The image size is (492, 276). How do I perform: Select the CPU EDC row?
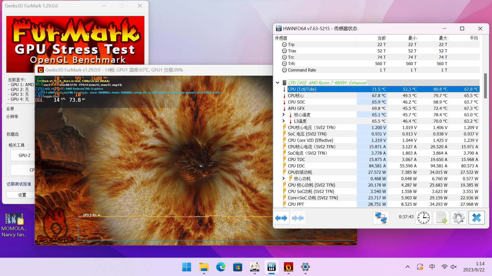click(381, 166)
